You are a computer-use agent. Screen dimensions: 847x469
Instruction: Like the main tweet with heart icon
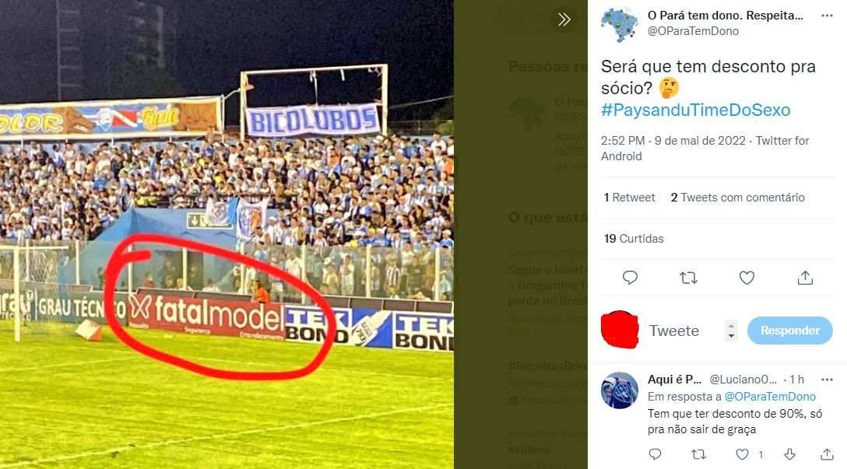coord(747,278)
